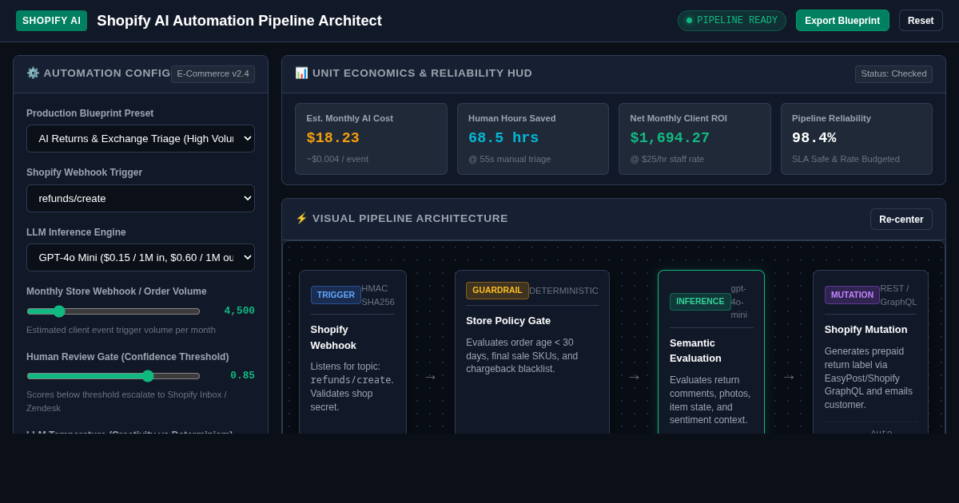Click the Status: Checked badge

click(893, 73)
